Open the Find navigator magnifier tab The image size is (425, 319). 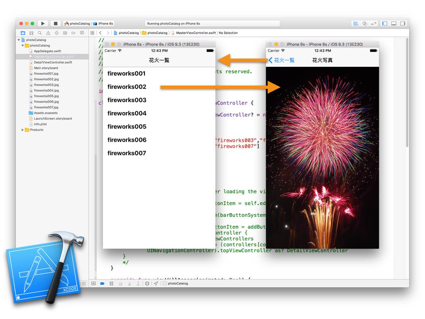point(40,33)
